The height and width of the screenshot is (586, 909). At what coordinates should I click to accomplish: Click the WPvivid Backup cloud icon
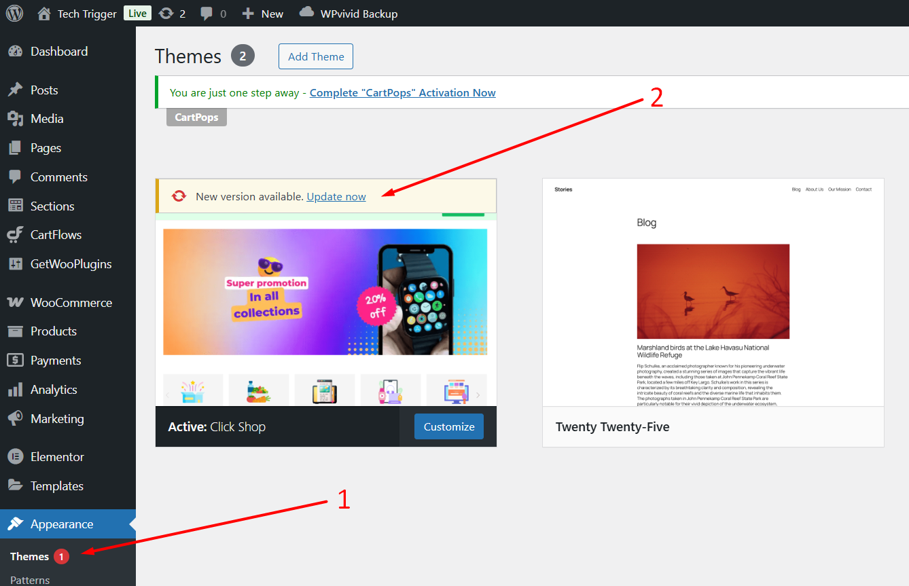[307, 12]
